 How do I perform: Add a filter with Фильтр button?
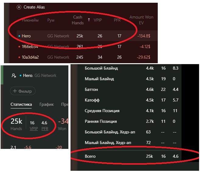point(23,91)
